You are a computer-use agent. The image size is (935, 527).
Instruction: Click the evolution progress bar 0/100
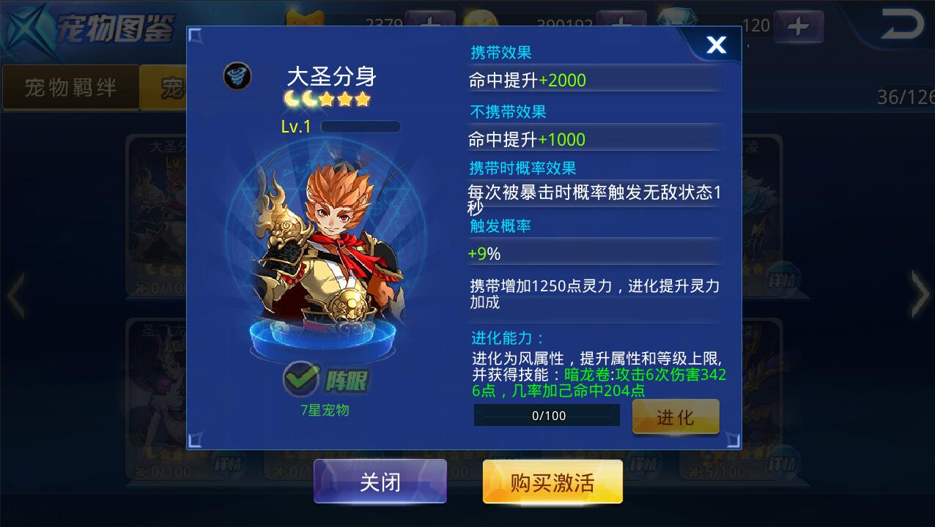coord(547,416)
